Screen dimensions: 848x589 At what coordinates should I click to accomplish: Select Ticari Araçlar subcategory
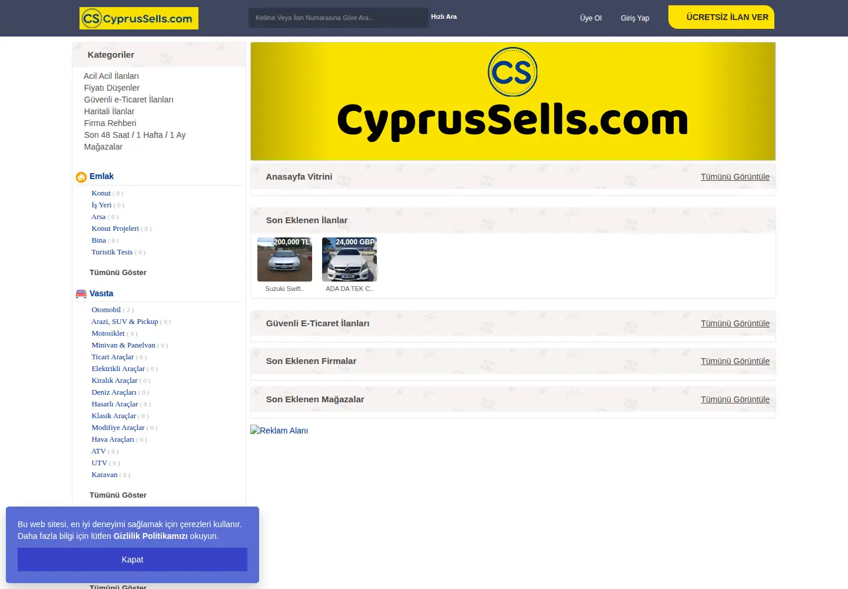pos(112,357)
